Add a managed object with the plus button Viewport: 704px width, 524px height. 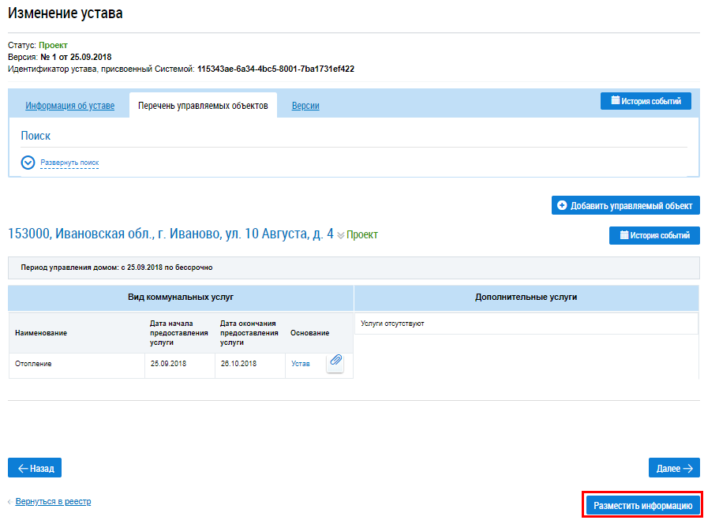625,205
